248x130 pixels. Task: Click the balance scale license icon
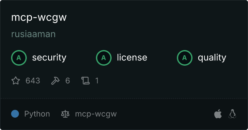65,114
